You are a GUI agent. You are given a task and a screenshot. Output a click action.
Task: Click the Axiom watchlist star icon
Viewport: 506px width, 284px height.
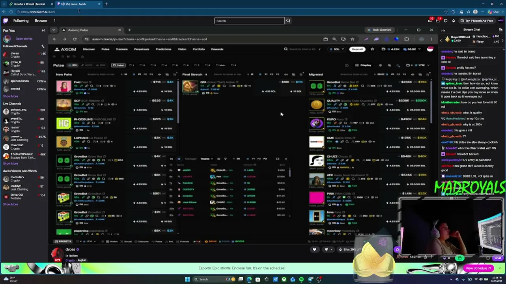(372, 49)
